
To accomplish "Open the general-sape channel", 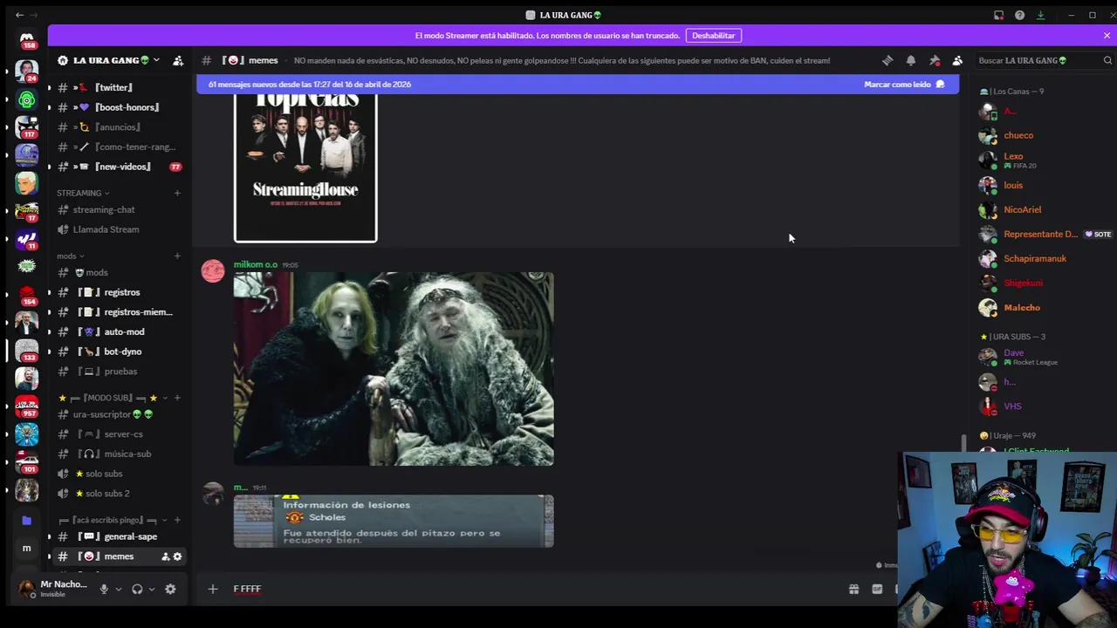I will [x=120, y=536].
